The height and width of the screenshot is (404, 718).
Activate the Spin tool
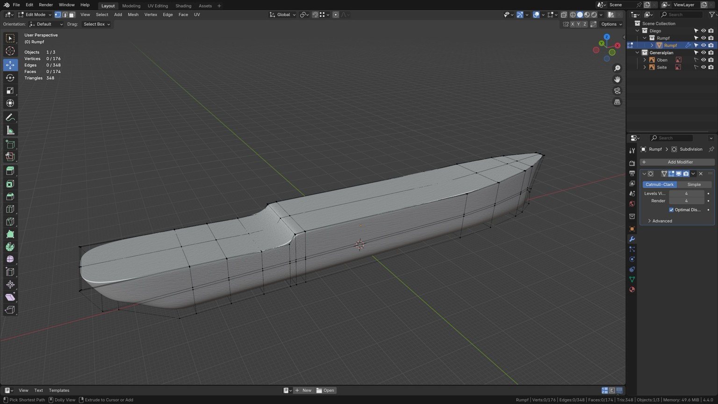(x=10, y=247)
